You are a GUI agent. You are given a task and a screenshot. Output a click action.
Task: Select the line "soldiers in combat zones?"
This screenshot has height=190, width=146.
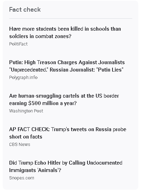tap(40, 36)
